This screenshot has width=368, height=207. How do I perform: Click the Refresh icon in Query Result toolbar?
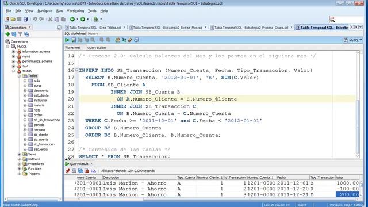point(80,171)
